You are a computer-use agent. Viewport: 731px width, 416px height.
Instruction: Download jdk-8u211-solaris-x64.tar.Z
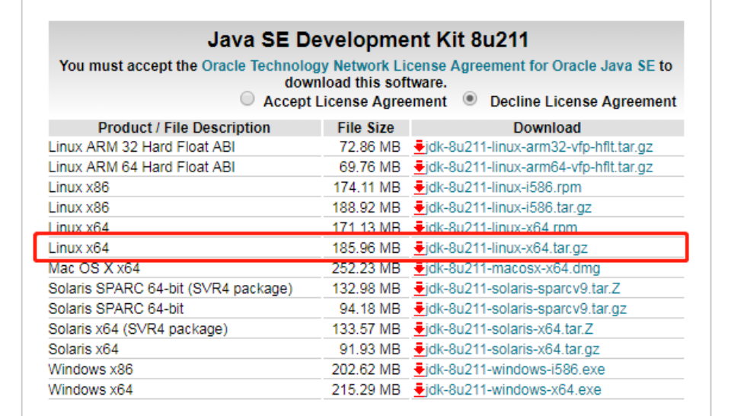point(509,329)
